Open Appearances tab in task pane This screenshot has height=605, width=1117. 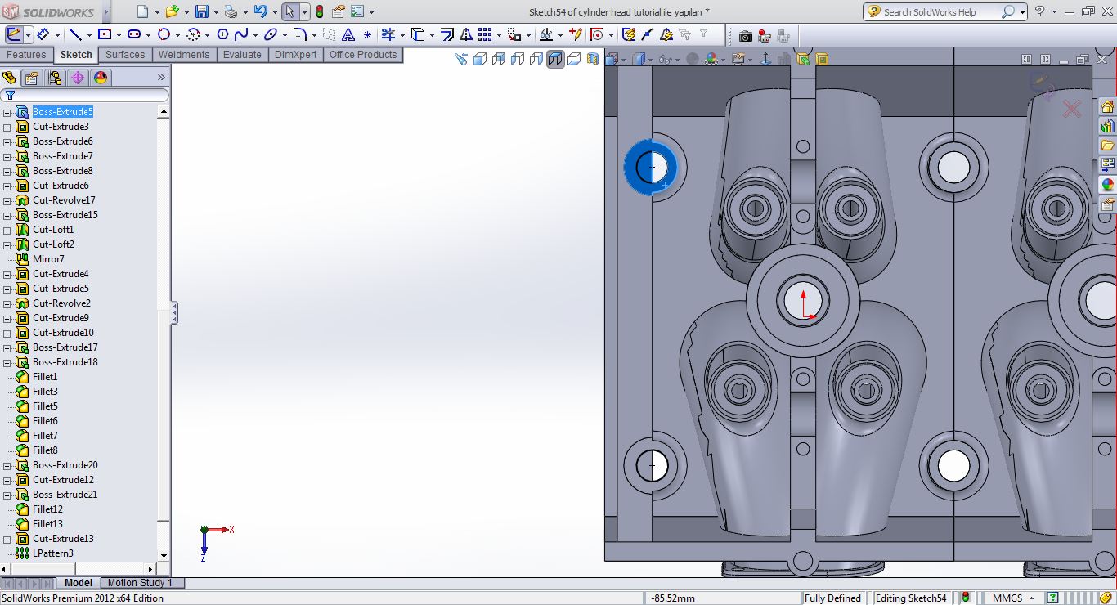(1107, 185)
